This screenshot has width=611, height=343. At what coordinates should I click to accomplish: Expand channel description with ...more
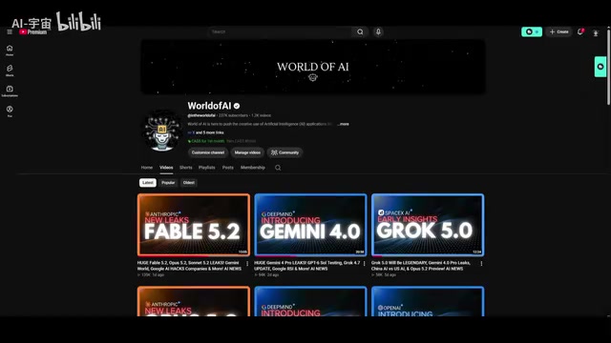tap(343, 124)
